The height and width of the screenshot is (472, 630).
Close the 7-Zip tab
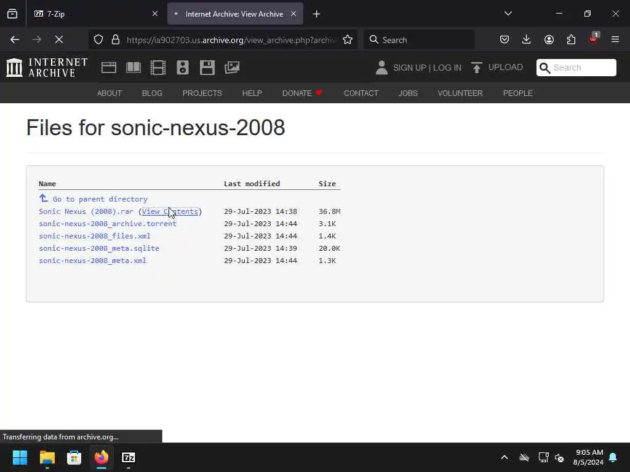pos(155,14)
